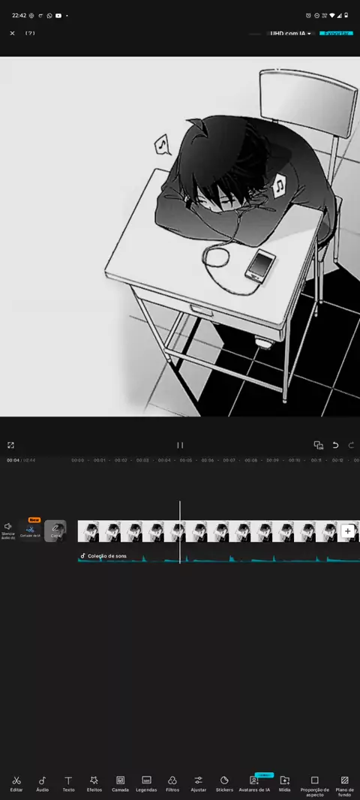The height and width of the screenshot is (800, 360).
Task: Open the Ajustar sliders tool
Action: 198,783
